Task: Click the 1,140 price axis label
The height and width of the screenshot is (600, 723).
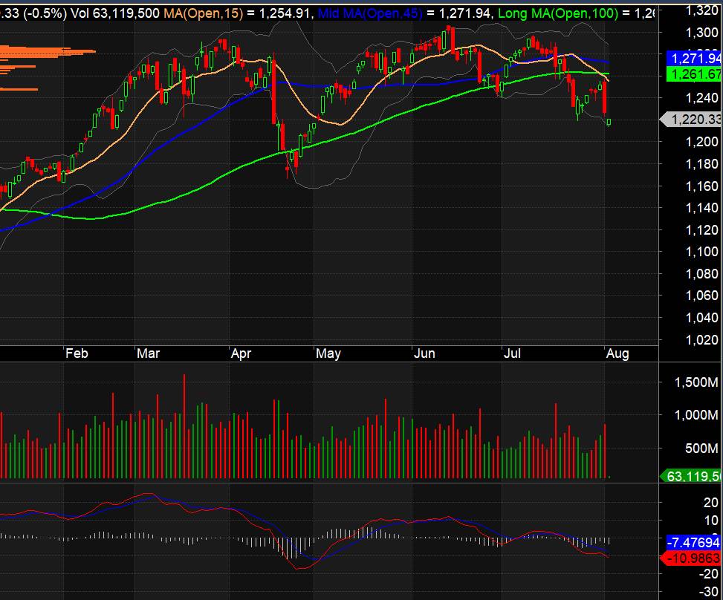Action: pyautogui.click(x=701, y=208)
